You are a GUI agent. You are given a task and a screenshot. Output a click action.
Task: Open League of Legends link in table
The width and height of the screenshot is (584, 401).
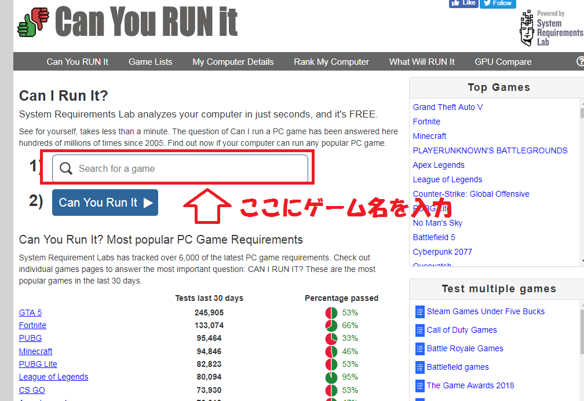point(54,377)
